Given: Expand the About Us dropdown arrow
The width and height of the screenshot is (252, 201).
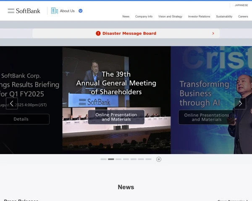Looking at the screenshot, I should click(80, 11).
